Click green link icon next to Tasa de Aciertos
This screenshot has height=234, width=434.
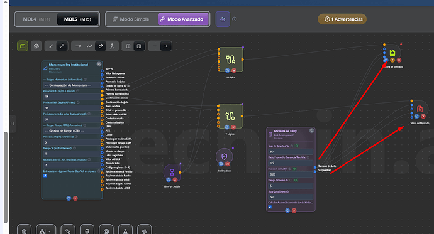296,146
